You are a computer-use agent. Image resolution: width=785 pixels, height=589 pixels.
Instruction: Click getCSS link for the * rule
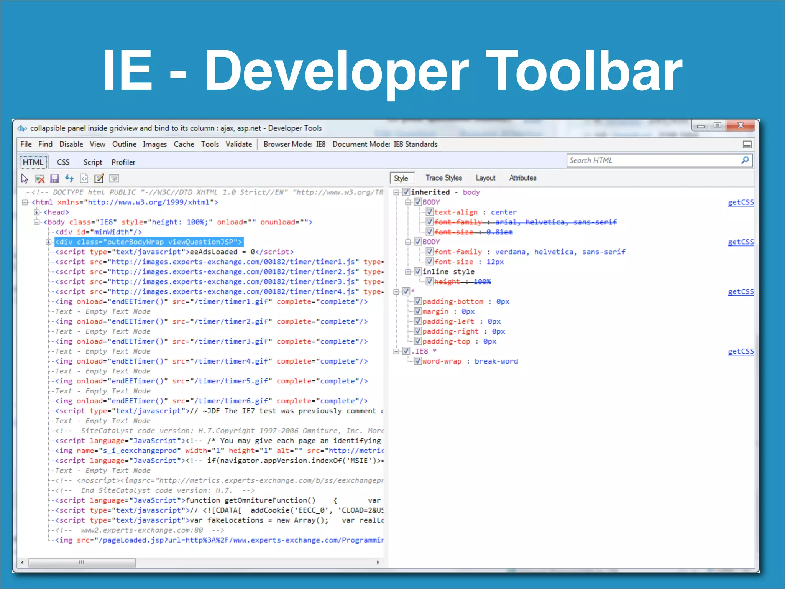pos(741,292)
